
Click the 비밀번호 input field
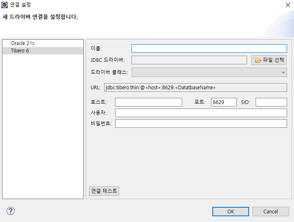pos(201,123)
